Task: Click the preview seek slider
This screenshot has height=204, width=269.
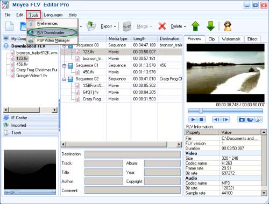Action: tap(225, 111)
